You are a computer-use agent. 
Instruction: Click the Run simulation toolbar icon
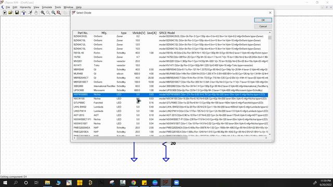tap(5, 12)
